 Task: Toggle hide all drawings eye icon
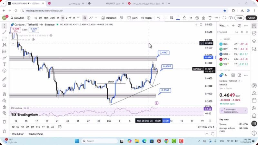[4, 112]
